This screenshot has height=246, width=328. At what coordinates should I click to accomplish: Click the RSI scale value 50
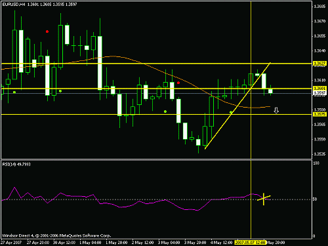(315, 199)
